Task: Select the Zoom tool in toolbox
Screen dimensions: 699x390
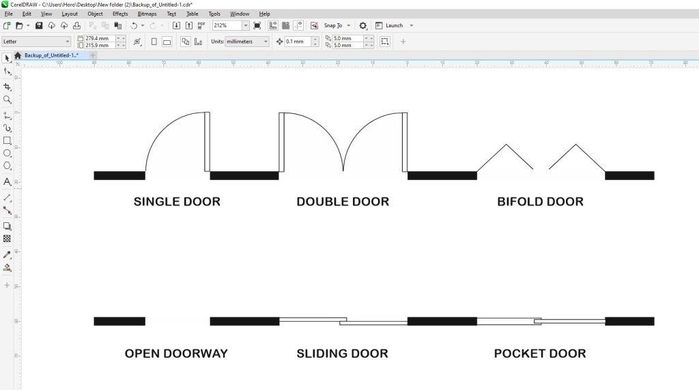Action: (7, 100)
